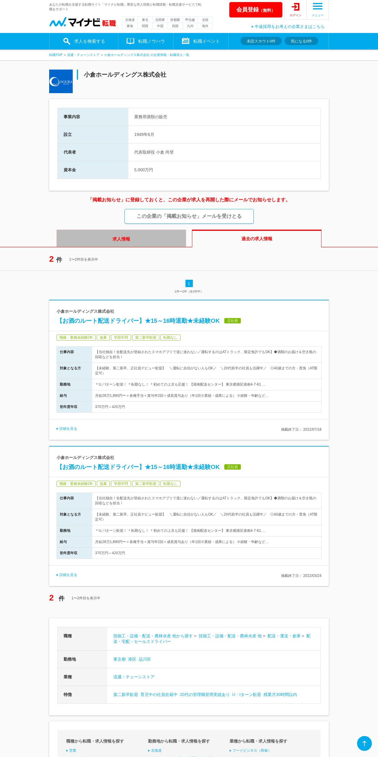Select the 首都圏 region link

click(175, 20)
